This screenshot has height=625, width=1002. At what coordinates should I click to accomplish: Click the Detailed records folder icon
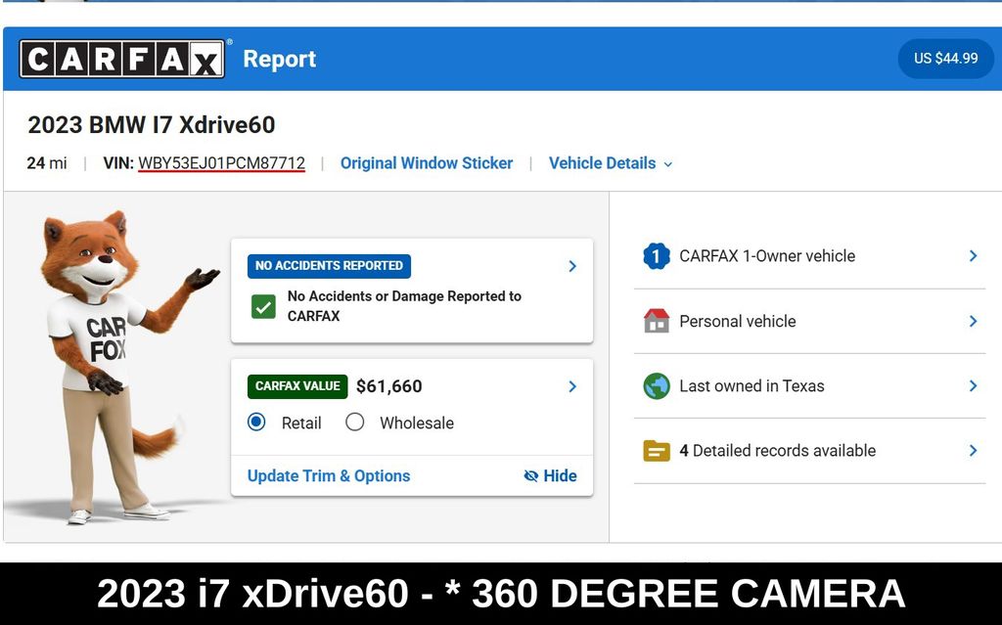[656, 451]
